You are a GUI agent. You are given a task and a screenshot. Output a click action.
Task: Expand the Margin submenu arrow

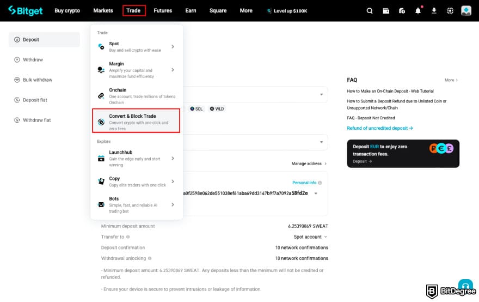(x=173, y=70)
